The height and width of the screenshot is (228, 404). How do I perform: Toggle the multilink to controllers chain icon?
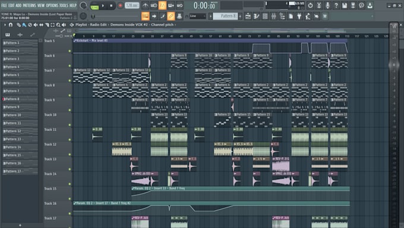171,16
